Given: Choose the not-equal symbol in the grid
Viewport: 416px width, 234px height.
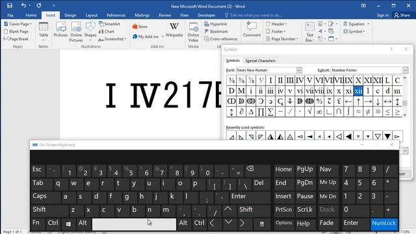Looking at the screenshot, I should 368,112.
